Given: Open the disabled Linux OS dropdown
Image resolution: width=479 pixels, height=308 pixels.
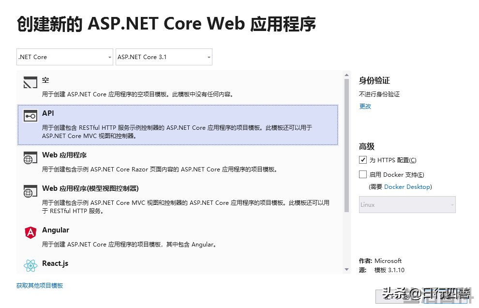Looking at the screenshot, I should tap(407, 205).
